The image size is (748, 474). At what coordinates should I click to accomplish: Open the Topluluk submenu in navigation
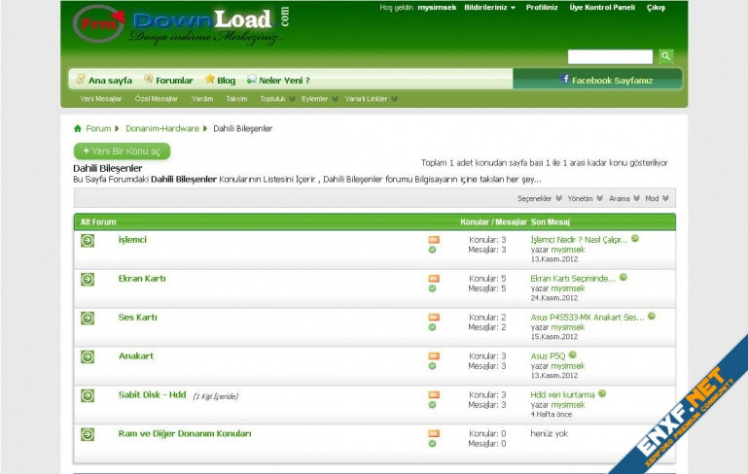[x=276, y=99]
